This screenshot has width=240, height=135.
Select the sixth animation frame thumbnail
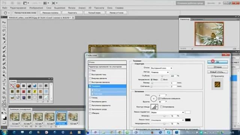point(73,117)
